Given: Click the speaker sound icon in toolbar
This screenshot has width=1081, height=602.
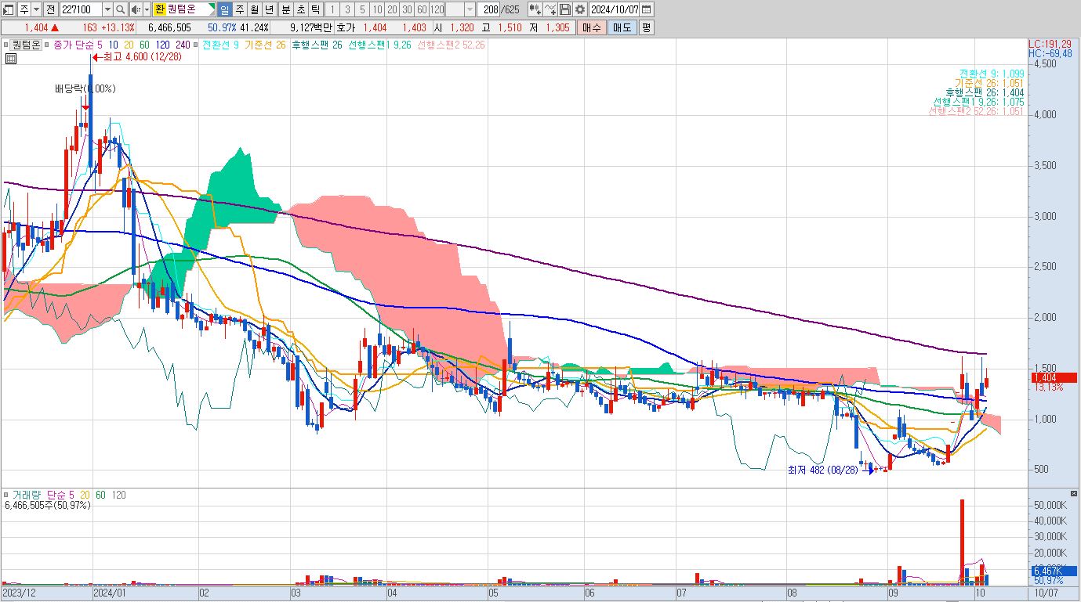Looking at the screenshot, I should [135, 9].
